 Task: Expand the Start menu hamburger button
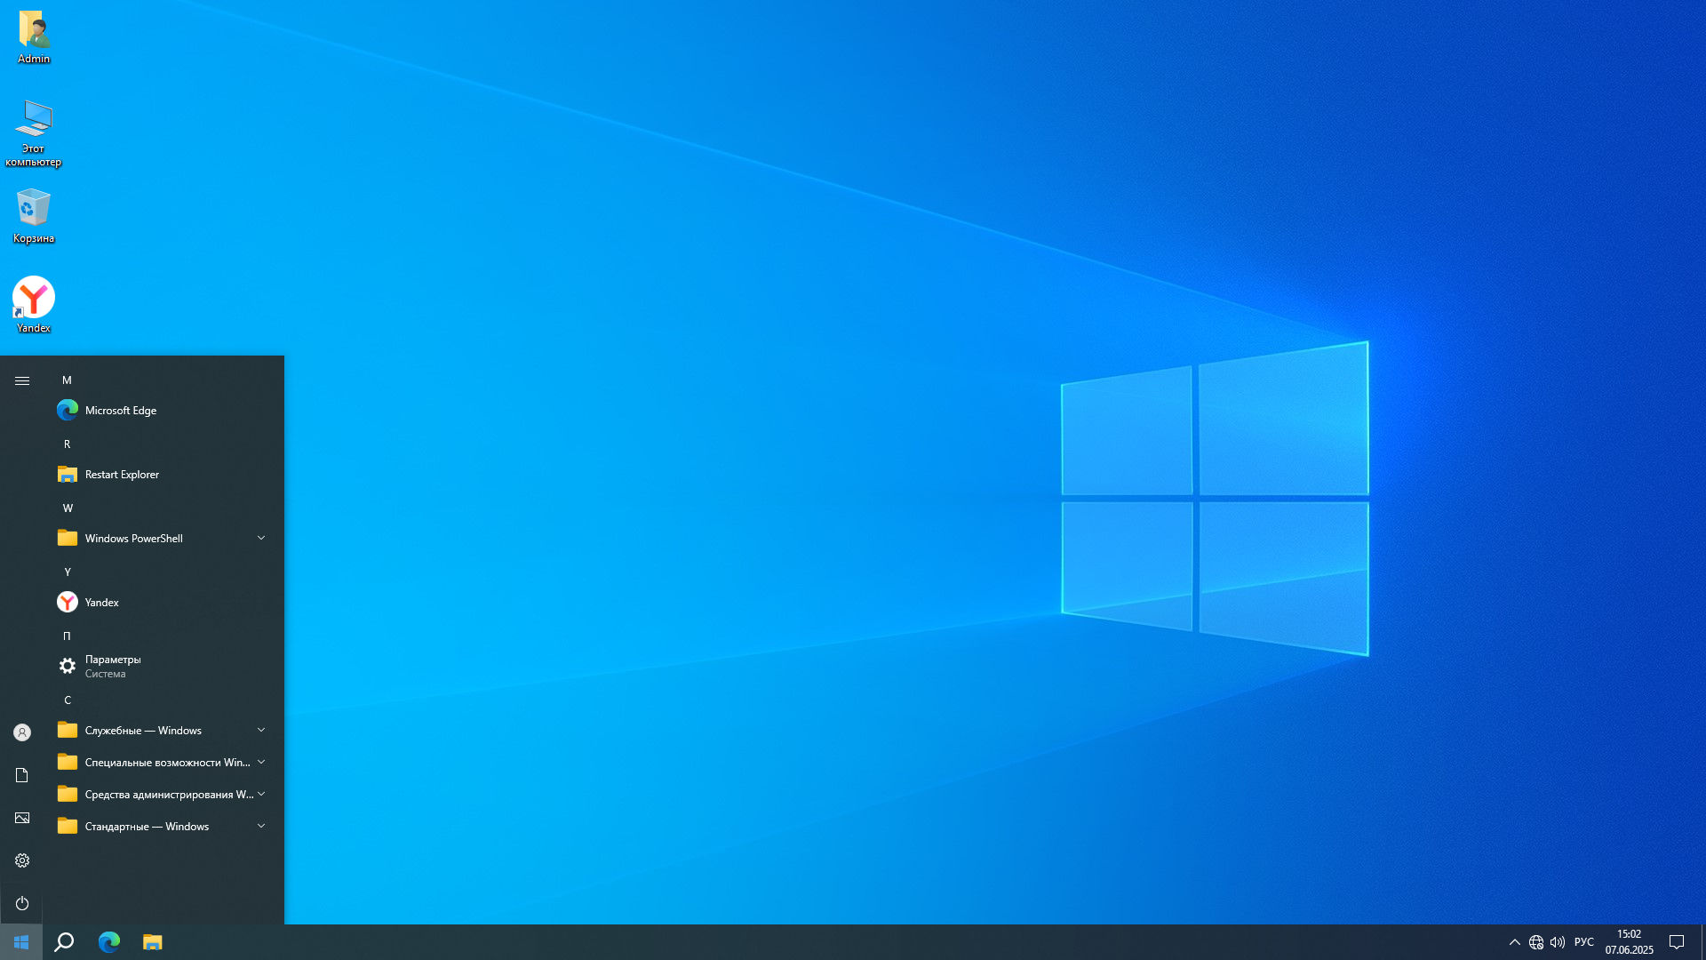tap(22, 380)
